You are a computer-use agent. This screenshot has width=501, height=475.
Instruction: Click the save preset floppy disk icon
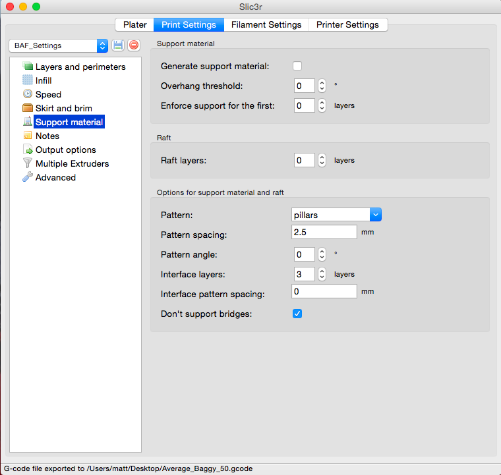[x=118, y=45]
